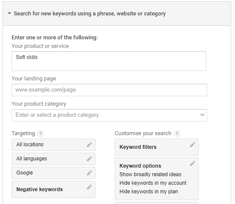The height and width of the screenshot is (204, 235).
Task: Edit Keyword filters with pencil icon
Action: tap(193, 145)
